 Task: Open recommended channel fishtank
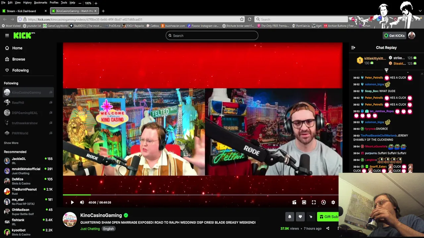[x=28, y=222]
